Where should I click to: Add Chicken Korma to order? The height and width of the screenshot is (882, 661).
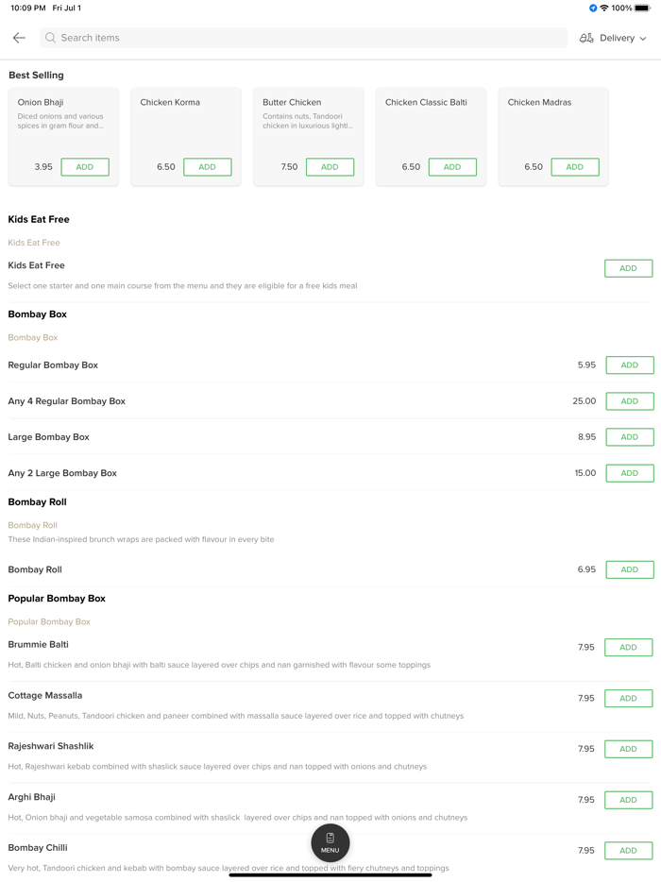tap(208, 167)
